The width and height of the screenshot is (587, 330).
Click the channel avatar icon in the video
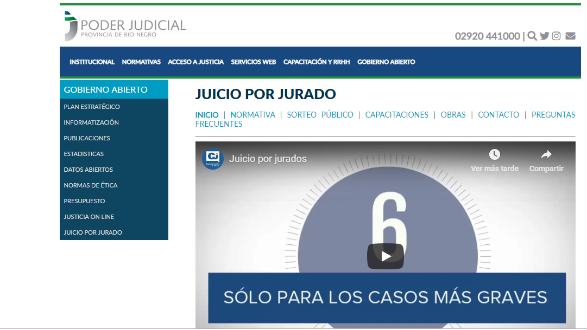[x=212, y=159]
